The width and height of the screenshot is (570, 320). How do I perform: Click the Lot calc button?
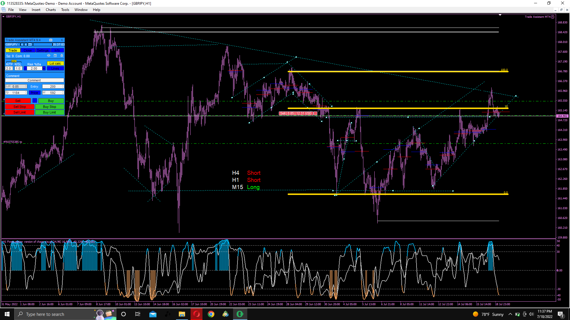(55, 63)
